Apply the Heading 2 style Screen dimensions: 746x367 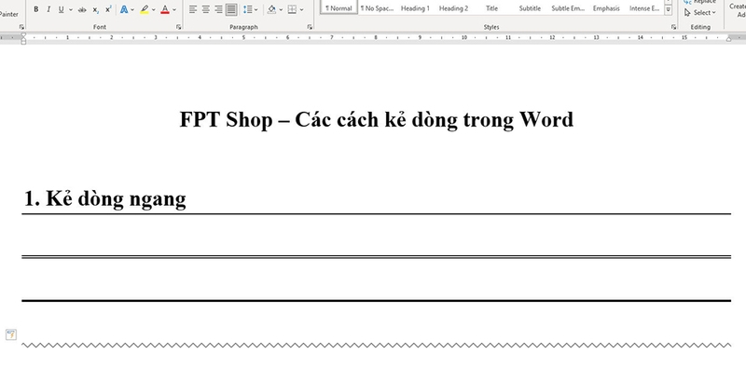pos(453,8)
